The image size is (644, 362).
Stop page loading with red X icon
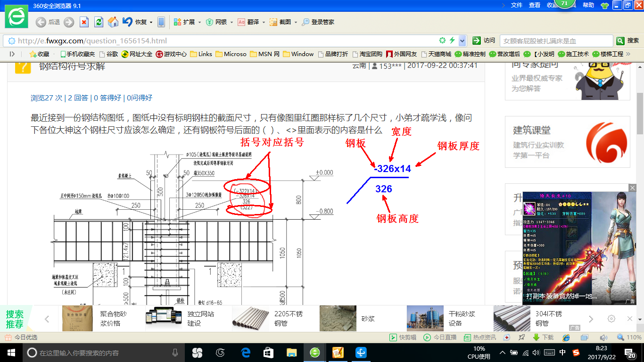click(84, 22)
